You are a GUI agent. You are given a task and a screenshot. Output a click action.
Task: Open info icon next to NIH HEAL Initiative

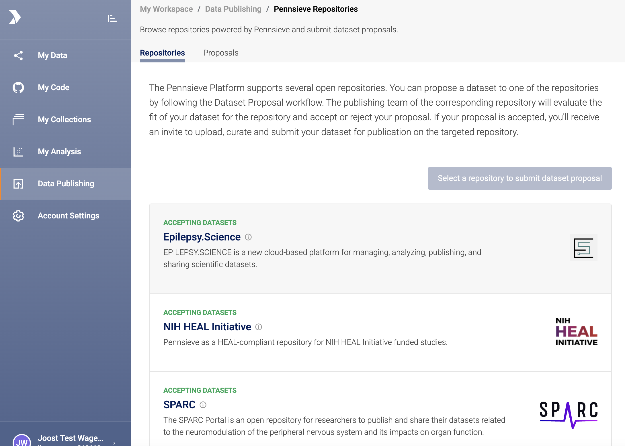259,327
